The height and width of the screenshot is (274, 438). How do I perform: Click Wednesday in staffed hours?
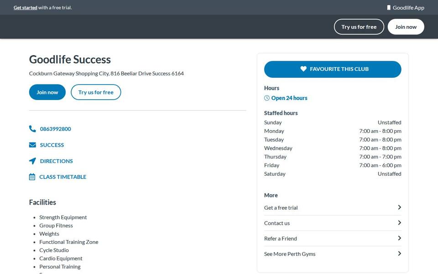click(x=278, y=148)
